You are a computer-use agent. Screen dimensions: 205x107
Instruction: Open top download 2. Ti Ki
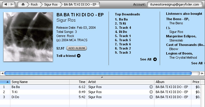[x=120, y=23]
